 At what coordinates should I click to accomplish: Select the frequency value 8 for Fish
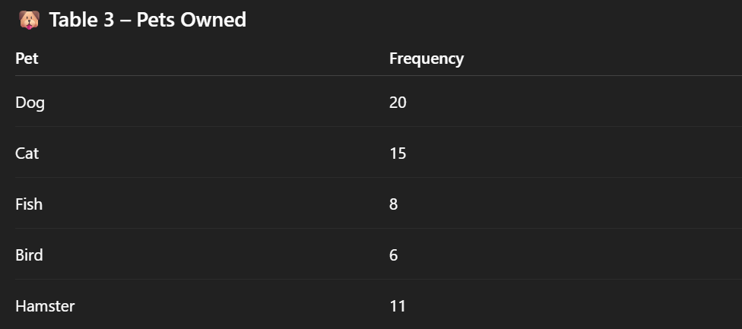click(393, 204)
